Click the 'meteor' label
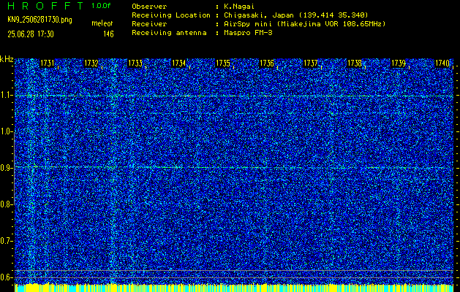The width and height of the screenshot is (460, 292). point(102,23)
